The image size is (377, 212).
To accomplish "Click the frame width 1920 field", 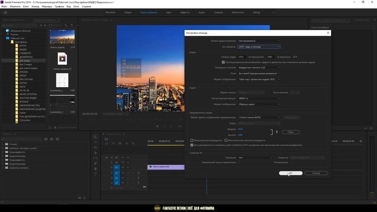I will (x=242, y=57).
